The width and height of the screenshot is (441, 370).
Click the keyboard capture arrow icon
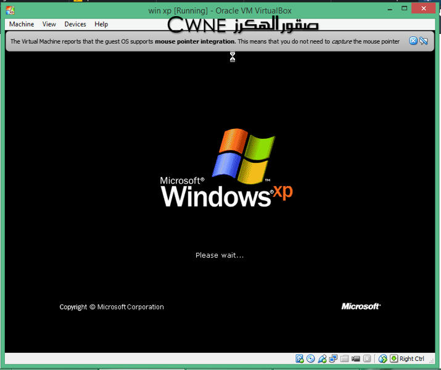(x=394, y=358)
